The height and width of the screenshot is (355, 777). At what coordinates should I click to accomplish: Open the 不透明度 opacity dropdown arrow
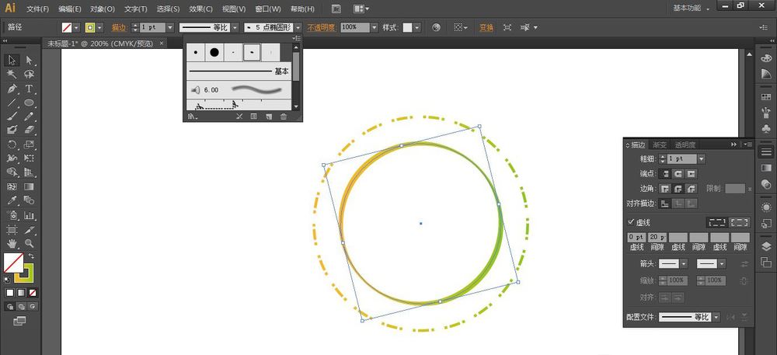pos(375,27)
